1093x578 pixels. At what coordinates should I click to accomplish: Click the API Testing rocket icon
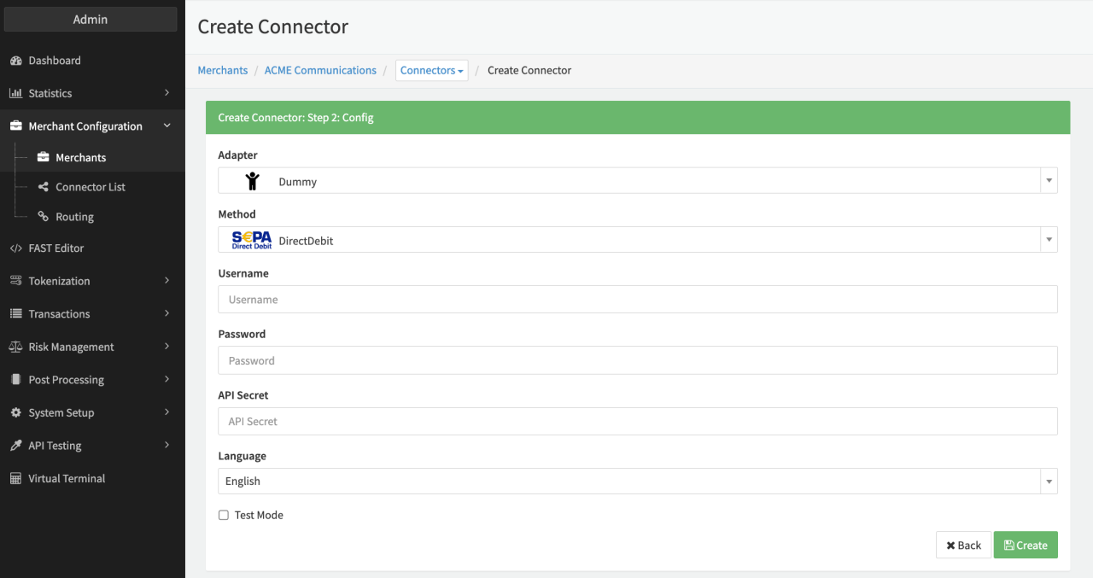15,446
